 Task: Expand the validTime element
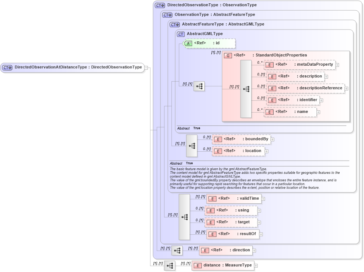coord(263,199)
